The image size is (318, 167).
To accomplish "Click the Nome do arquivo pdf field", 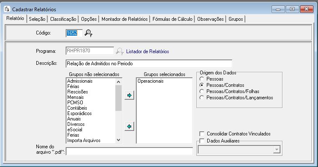I will tap(129, 151).
